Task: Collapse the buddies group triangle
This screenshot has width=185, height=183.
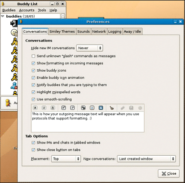Action: pyautogui.click(x=3, y=16)
